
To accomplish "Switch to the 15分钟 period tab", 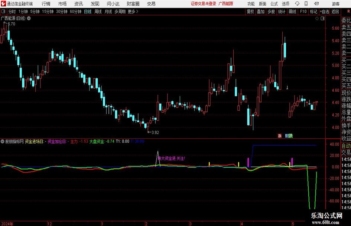I will click(x=48, y=12).
